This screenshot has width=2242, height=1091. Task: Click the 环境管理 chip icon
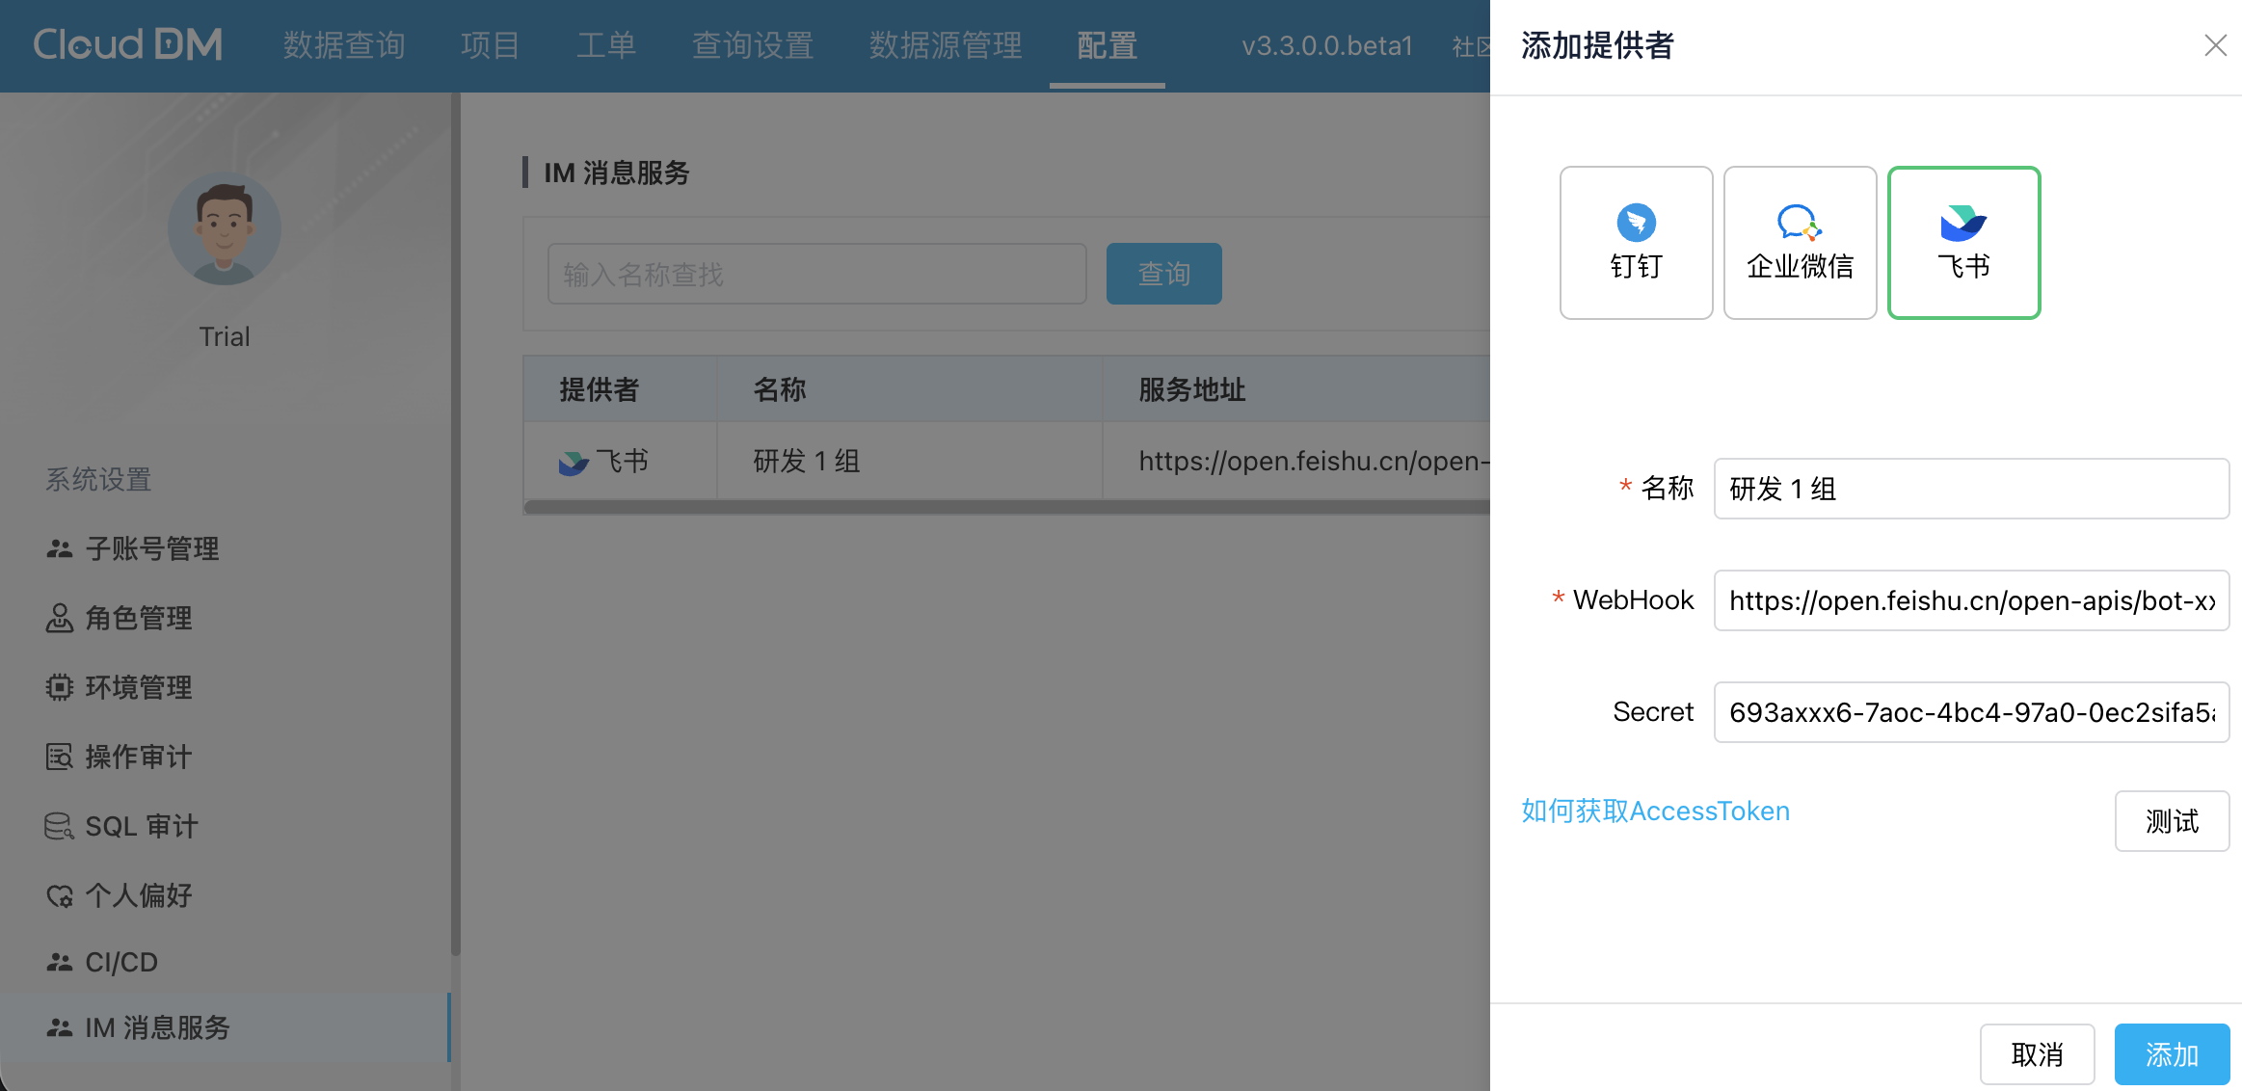click(59, 687)
